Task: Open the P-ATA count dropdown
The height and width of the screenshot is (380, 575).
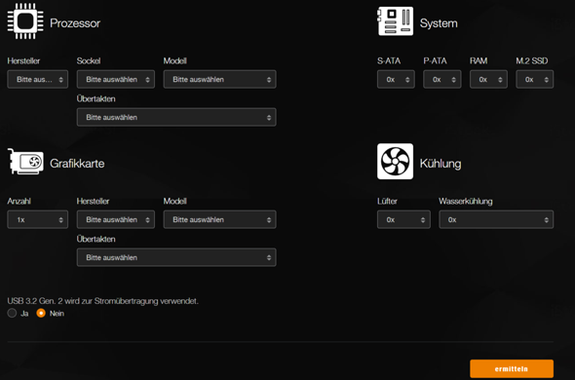Action: [442, 79]
